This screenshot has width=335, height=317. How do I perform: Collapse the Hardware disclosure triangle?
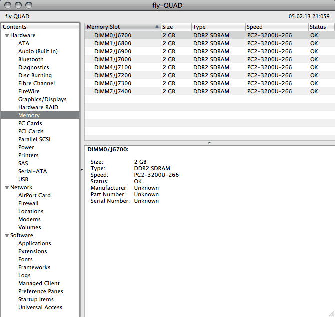click(x=7, y=36)
